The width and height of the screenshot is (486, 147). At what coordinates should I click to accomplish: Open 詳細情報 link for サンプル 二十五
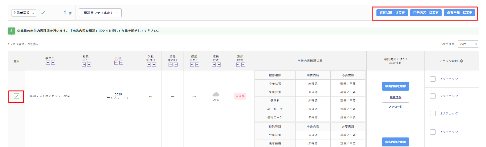[395, 97]
